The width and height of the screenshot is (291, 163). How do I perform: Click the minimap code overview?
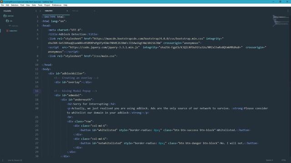pos(281,20)
